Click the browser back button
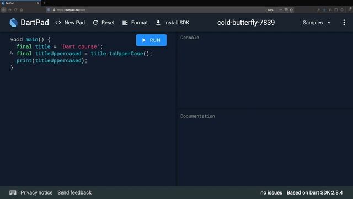 tap(4, 10)
